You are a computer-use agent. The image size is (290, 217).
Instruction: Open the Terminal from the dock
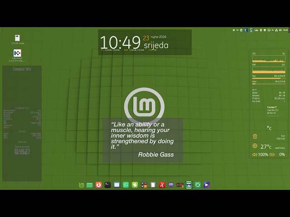click(x=108, y=185)
